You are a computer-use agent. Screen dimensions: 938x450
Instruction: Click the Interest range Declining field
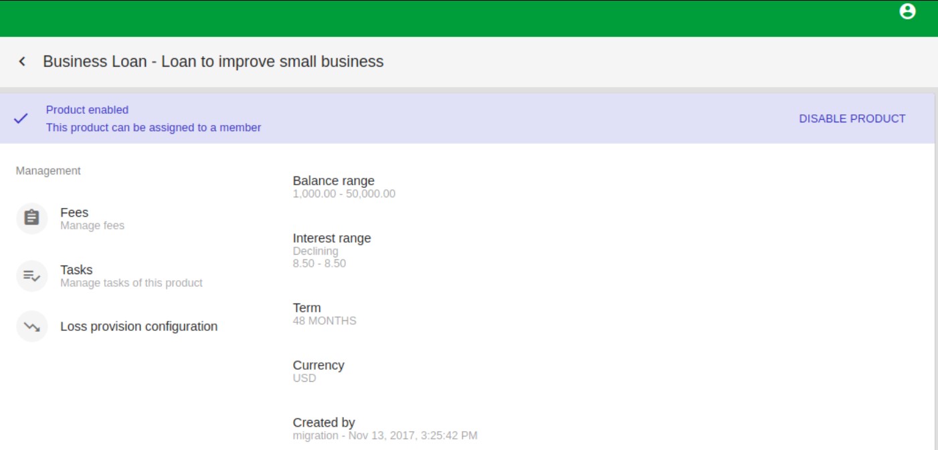[316, 251]
